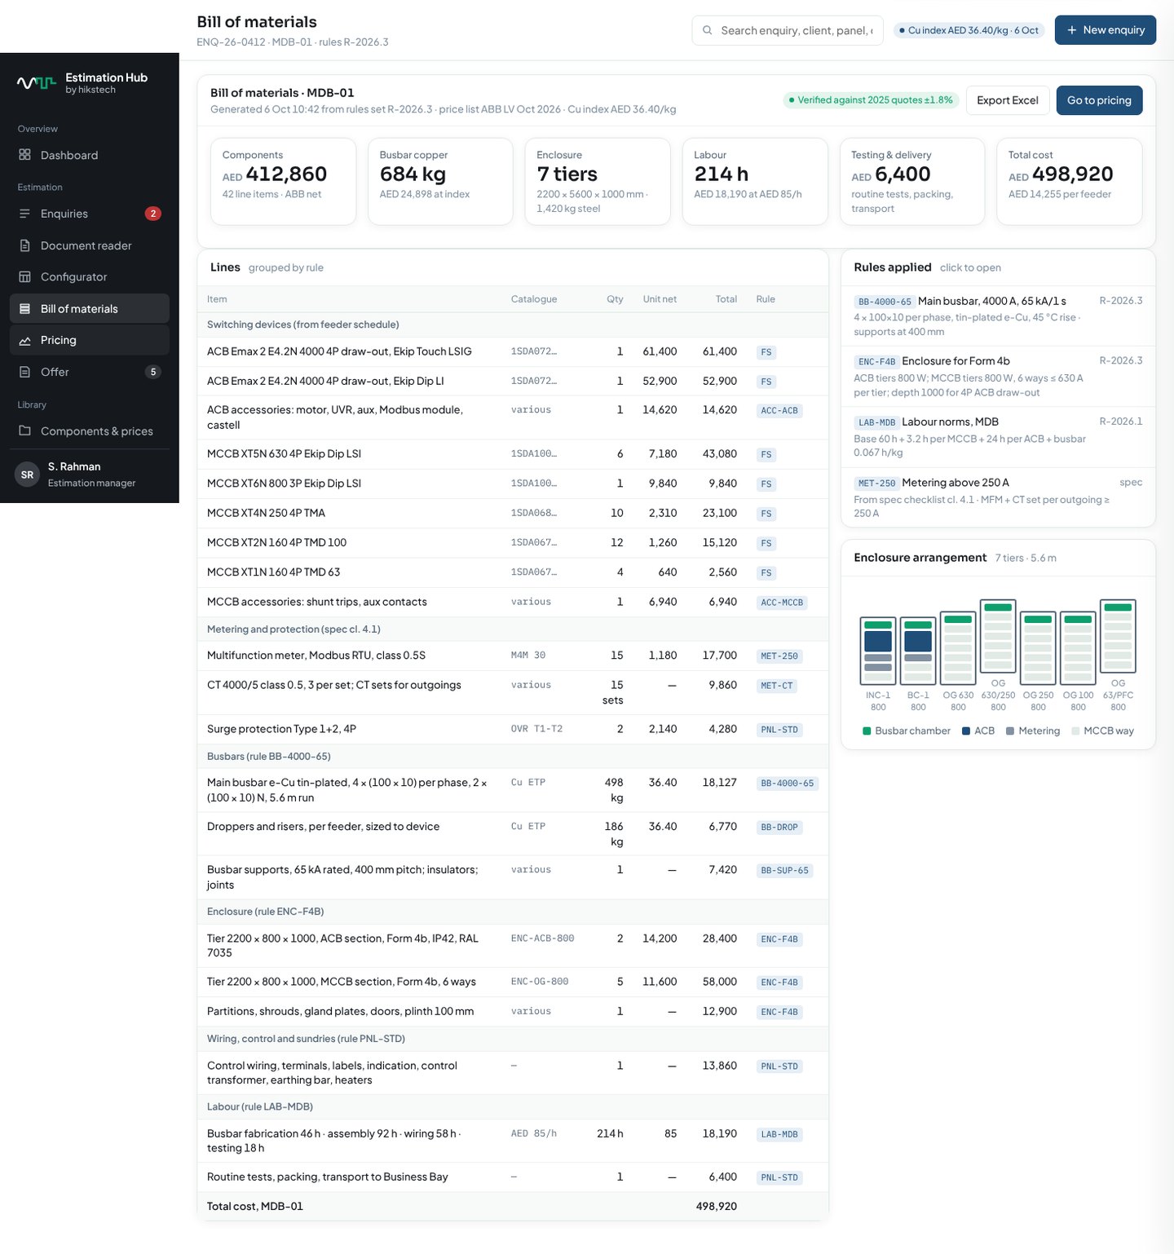Open the MET-250 Metering above 250 A rule
Screen dimensions: 1174x1254
[998, 497]
